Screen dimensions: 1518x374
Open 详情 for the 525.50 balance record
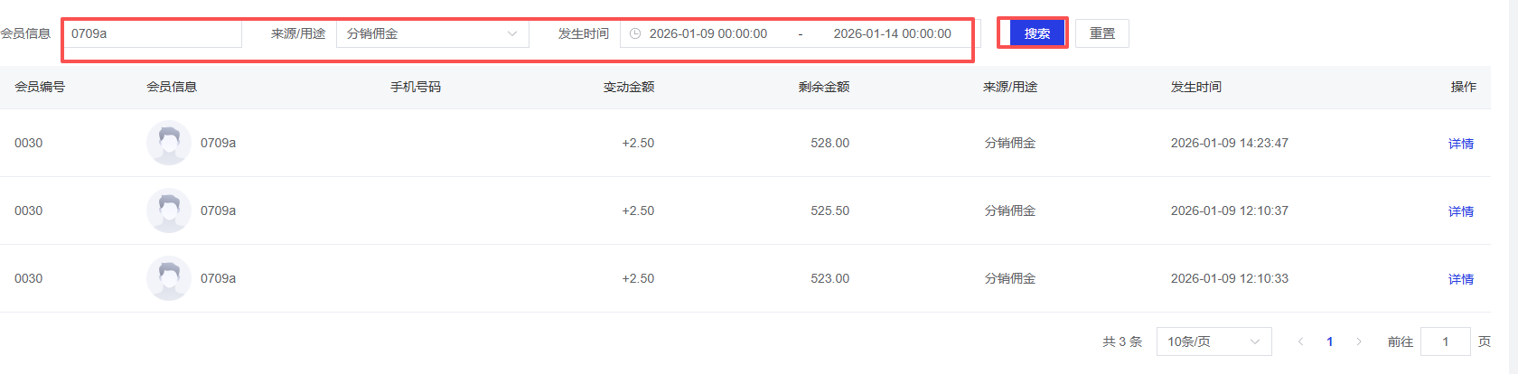[1460, 211]
